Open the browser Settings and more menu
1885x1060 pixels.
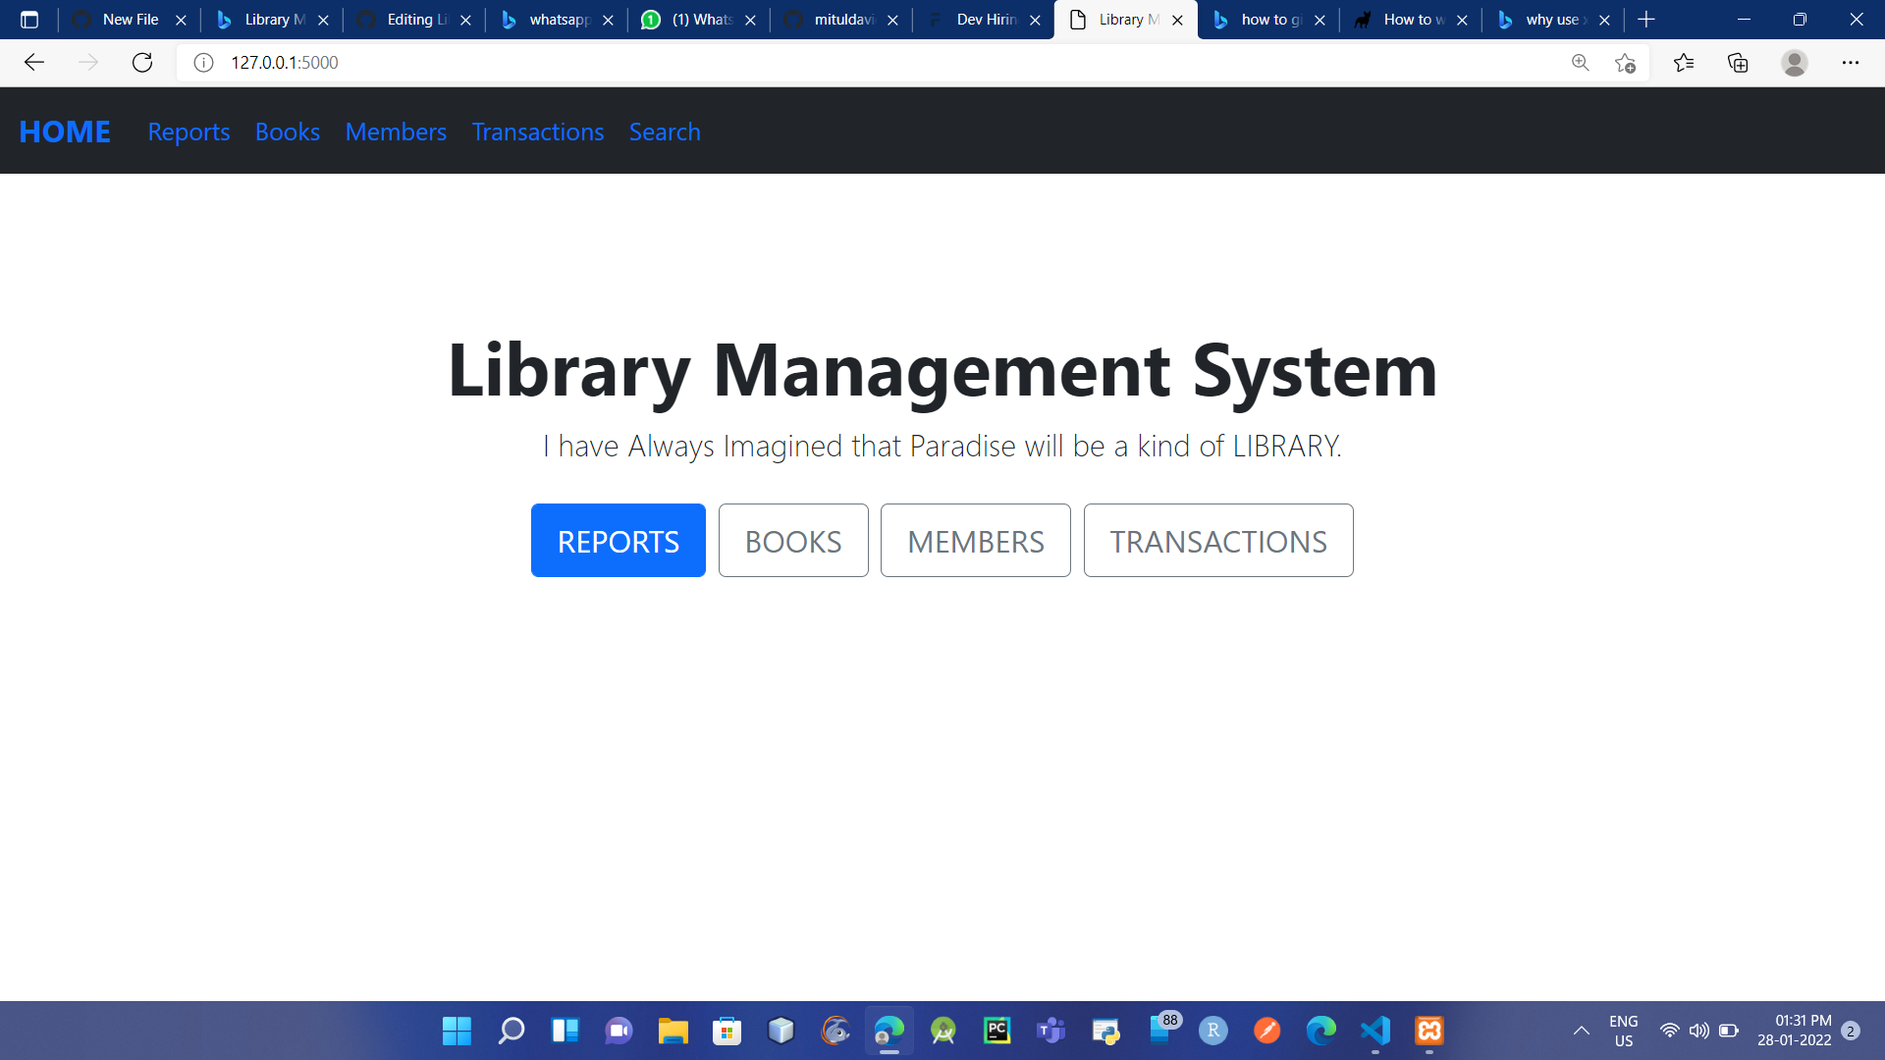pos(1852,62)
